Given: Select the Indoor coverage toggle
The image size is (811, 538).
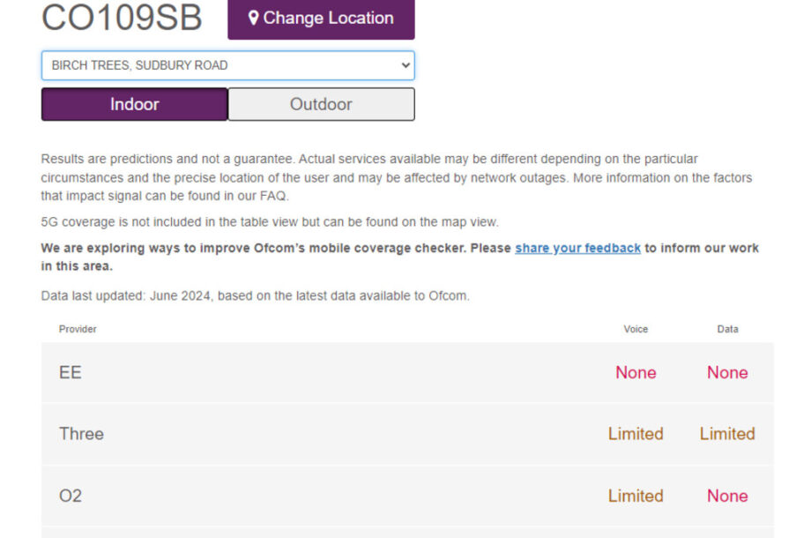Looking at the screenshot, I should coord(135,104).
